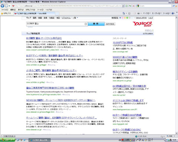Click the ログイン login link
This screenshot has width=178, height=142.
click(149, 30)
